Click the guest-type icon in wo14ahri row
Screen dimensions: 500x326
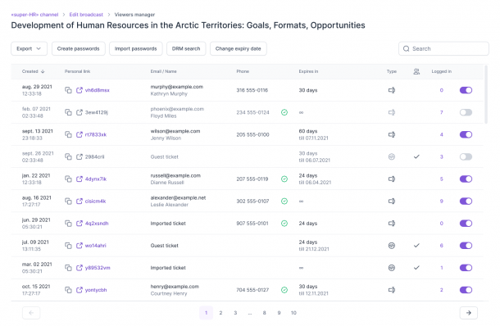coord(392,246)
